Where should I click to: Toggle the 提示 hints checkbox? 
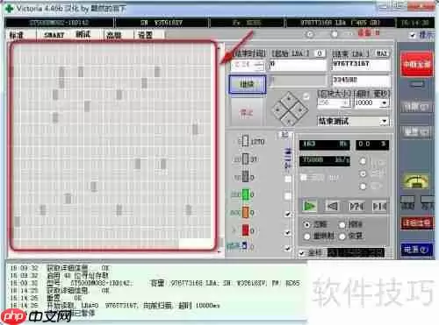click(x=413, y=35)
